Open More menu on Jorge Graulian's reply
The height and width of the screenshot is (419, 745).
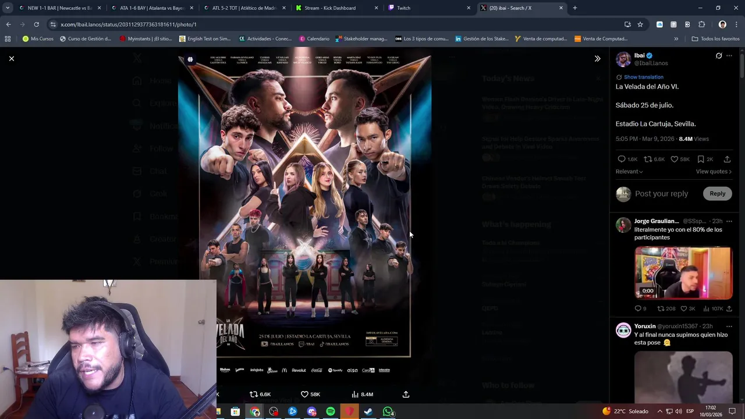[729, 221]
